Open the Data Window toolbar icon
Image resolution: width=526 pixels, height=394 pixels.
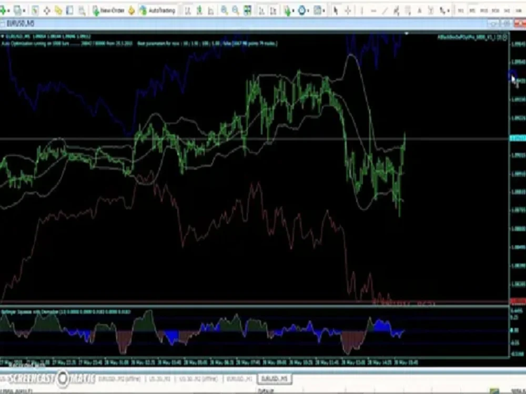point(47,11)
